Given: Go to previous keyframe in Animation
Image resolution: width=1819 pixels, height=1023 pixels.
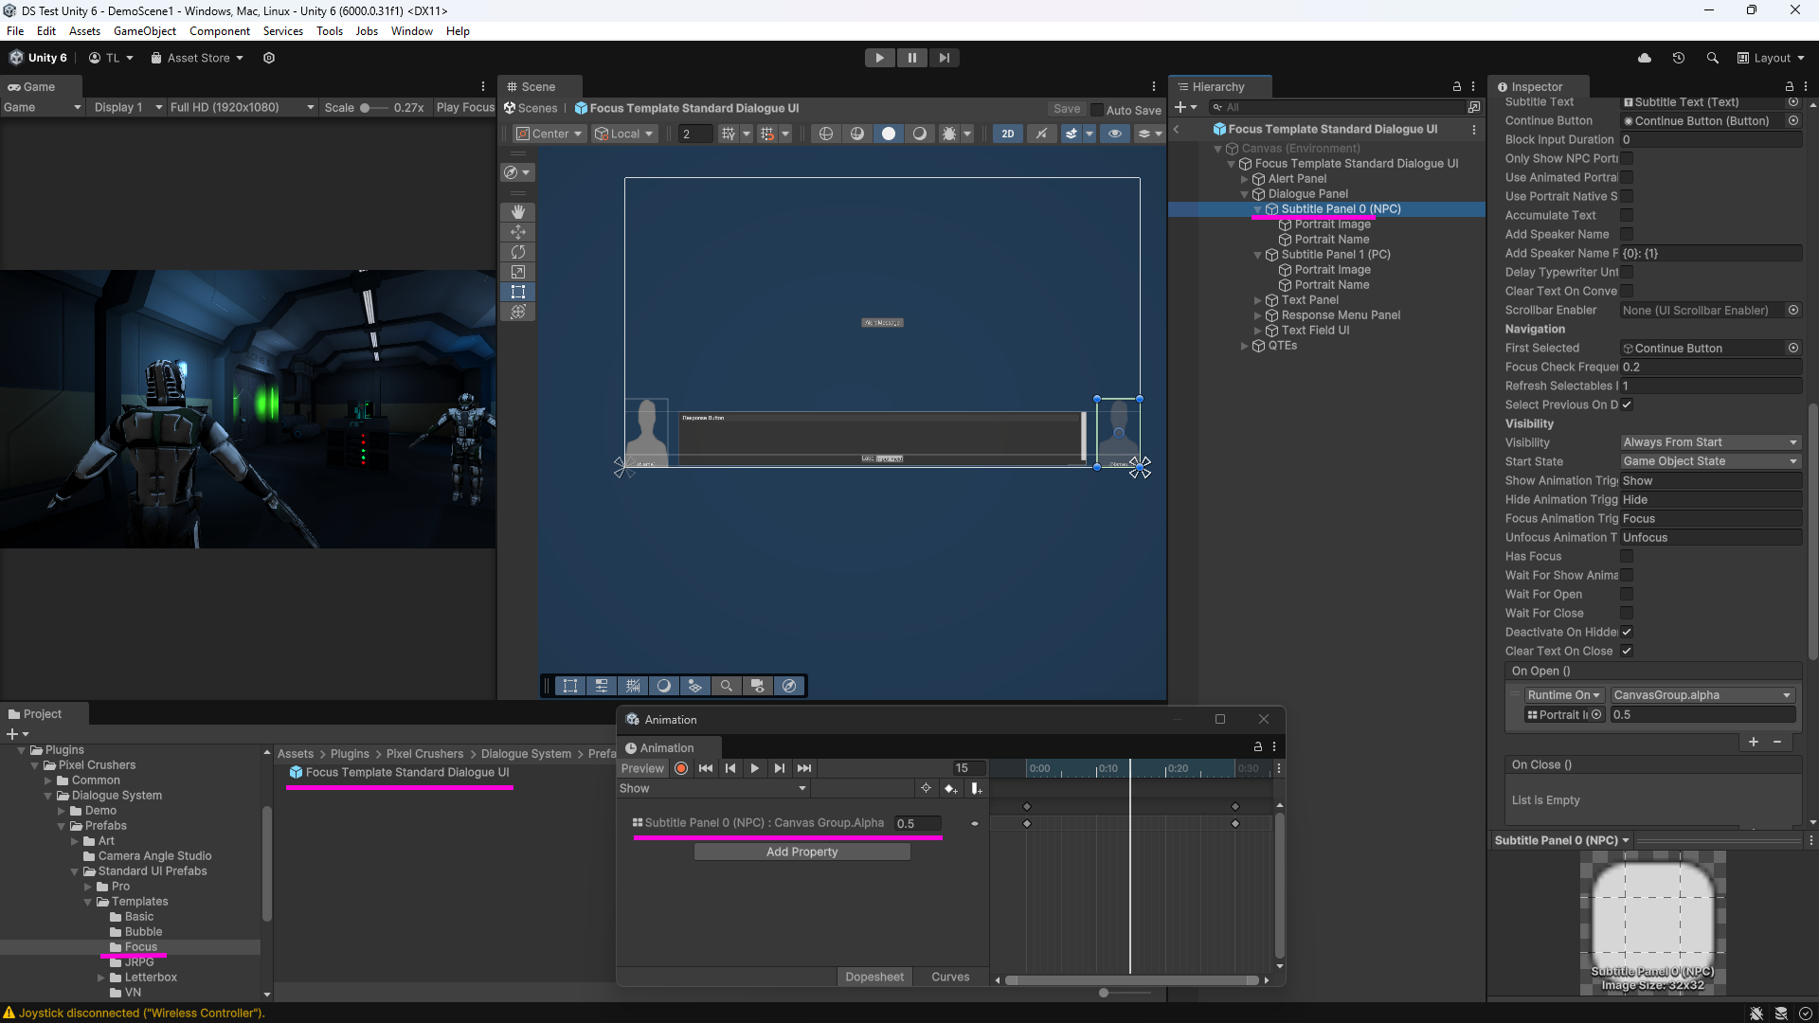Looking at the screenshot, I should pos(730,768).
